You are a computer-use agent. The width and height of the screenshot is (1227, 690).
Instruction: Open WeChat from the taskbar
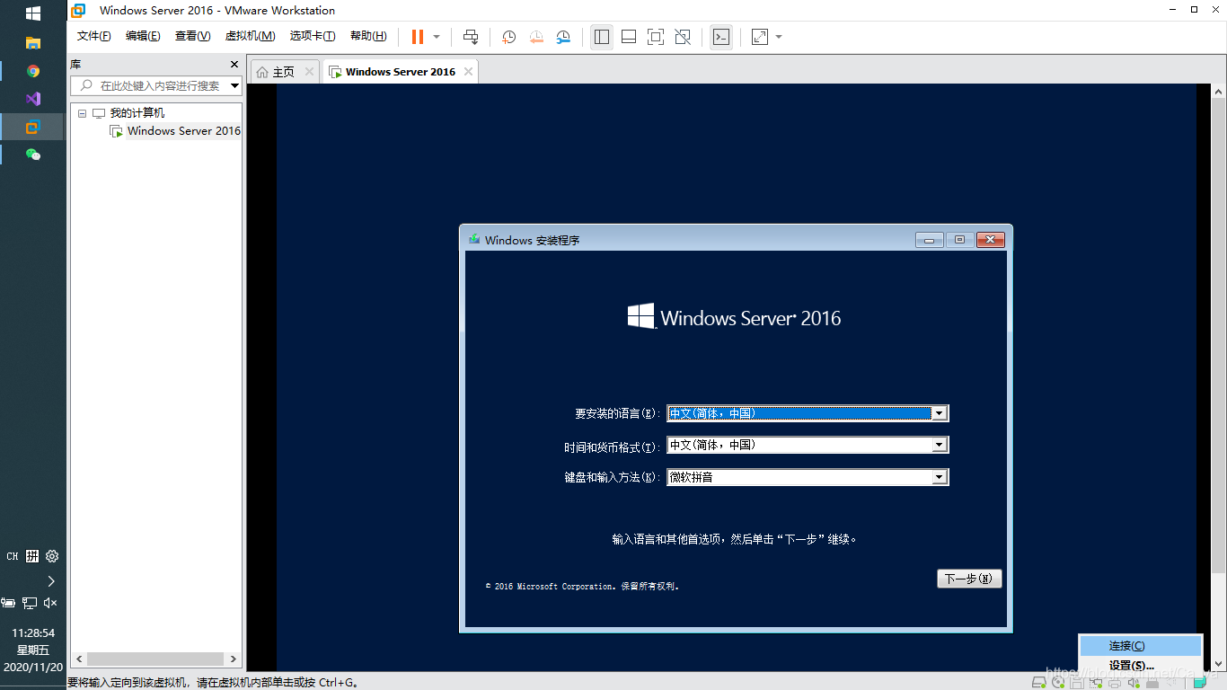click(33, 155)
